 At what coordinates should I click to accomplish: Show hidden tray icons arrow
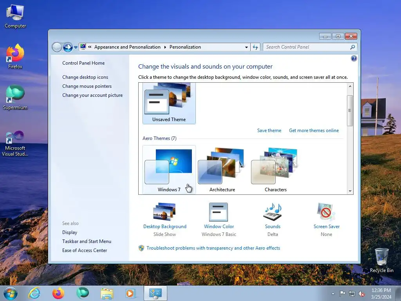click(333, 294)
